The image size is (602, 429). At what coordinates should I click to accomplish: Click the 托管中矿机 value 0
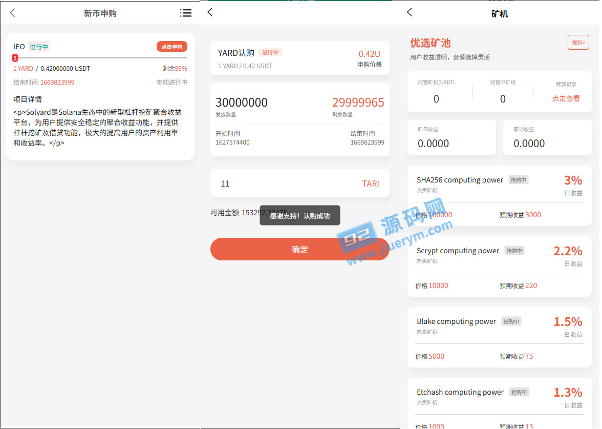503,99
